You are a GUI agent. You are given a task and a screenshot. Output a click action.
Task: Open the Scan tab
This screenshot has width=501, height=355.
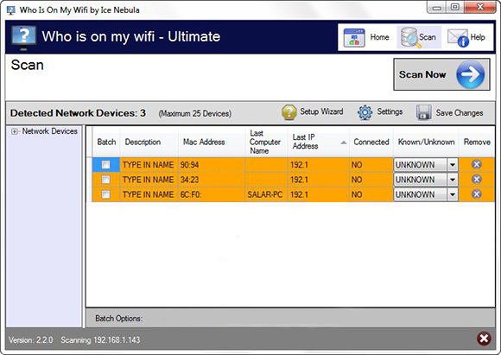point(419,37)
